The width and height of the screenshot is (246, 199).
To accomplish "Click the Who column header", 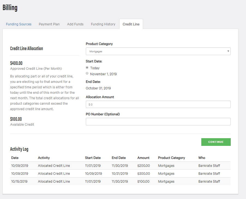I will [202, 158].
